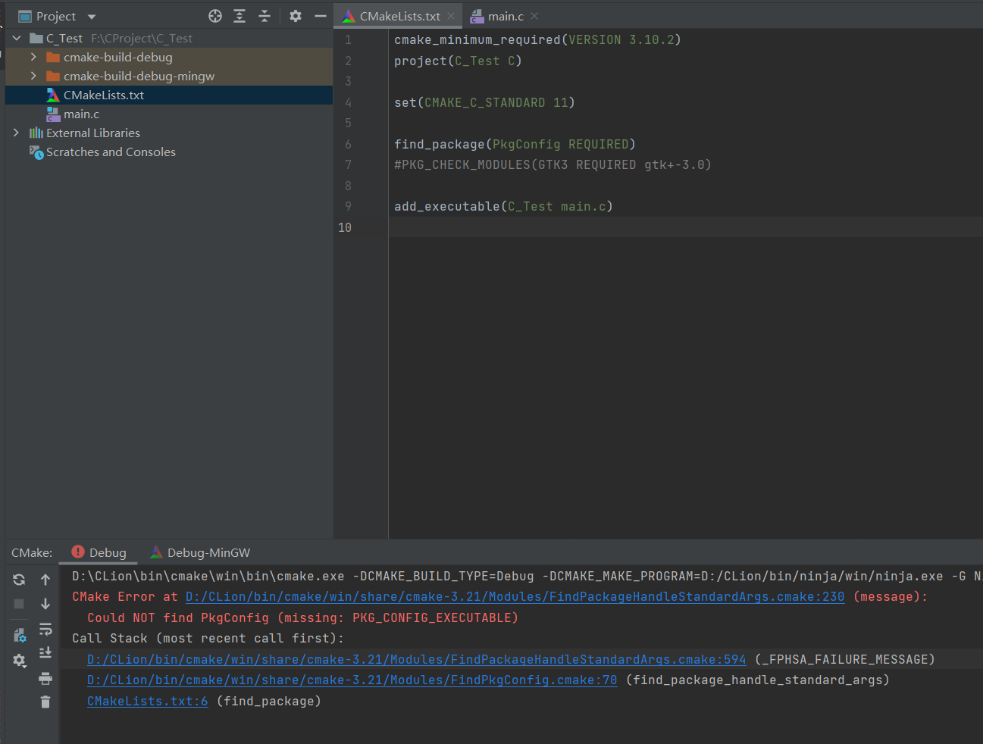Click the Collapse All icon in Project panel

pos(265,16)
